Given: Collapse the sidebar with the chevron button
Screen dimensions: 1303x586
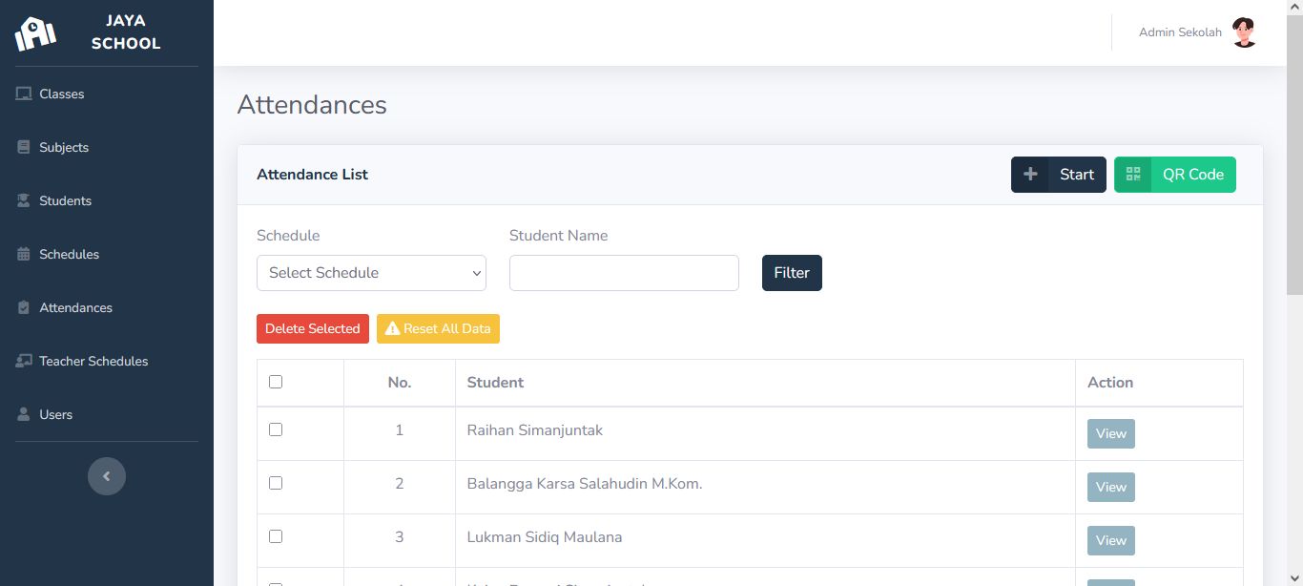Looking at the screenshot, I should (107, 476).
